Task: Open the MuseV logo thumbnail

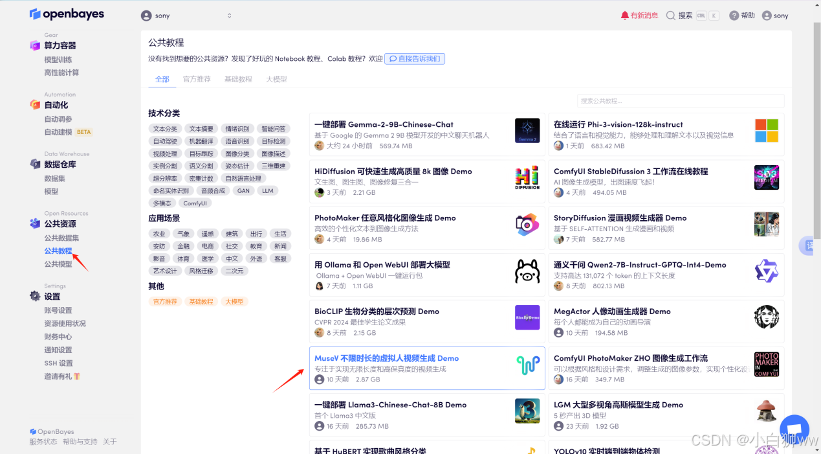Action: (x=527, y=365)
